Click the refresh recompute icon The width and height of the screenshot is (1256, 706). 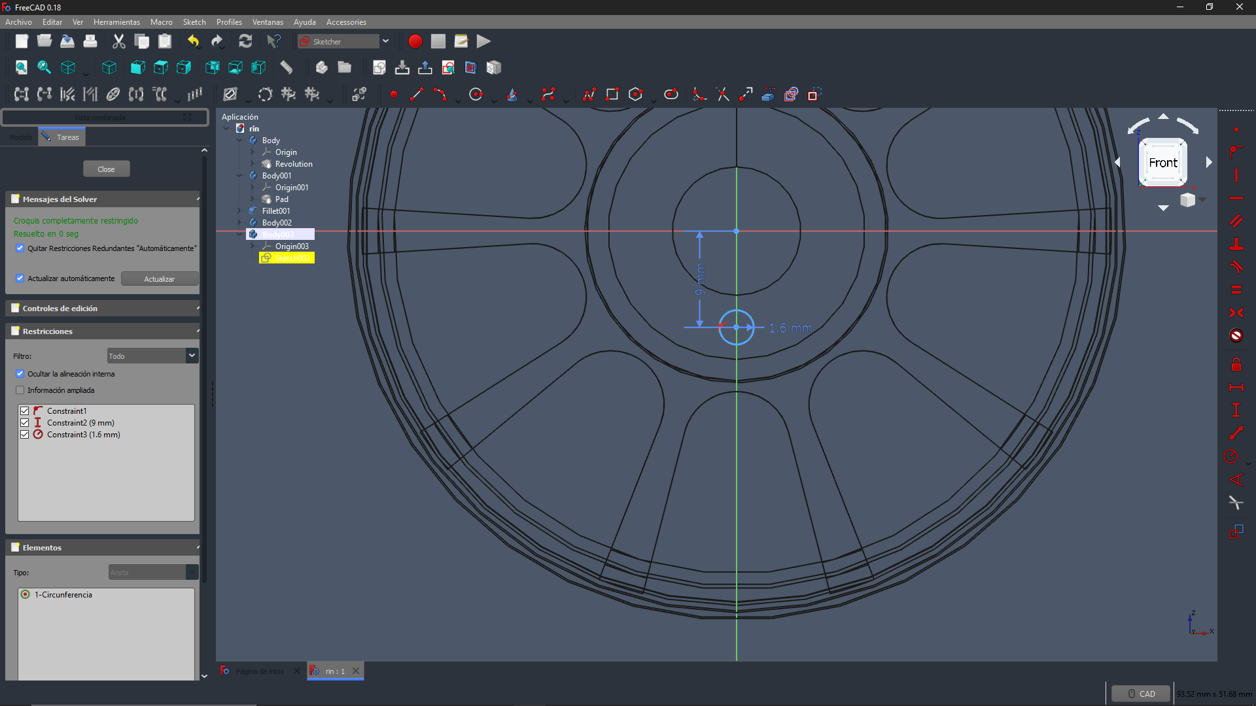245,41
